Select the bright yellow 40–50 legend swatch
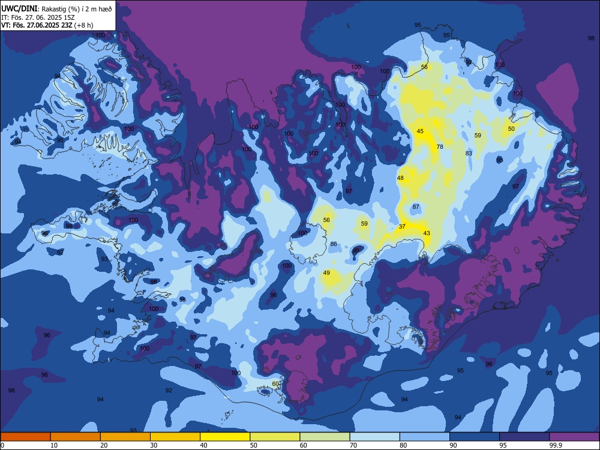Viewport: 600px width, 450px height. click(225, 437)
